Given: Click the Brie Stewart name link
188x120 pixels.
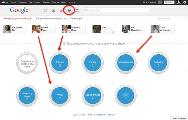Looking at the screenshot, I should [x=149, y=2].
